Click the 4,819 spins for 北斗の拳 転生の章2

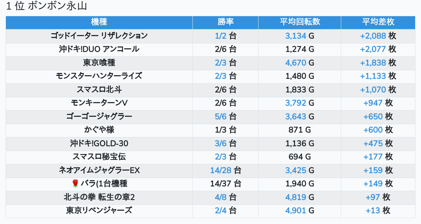(x=295, y=197)
